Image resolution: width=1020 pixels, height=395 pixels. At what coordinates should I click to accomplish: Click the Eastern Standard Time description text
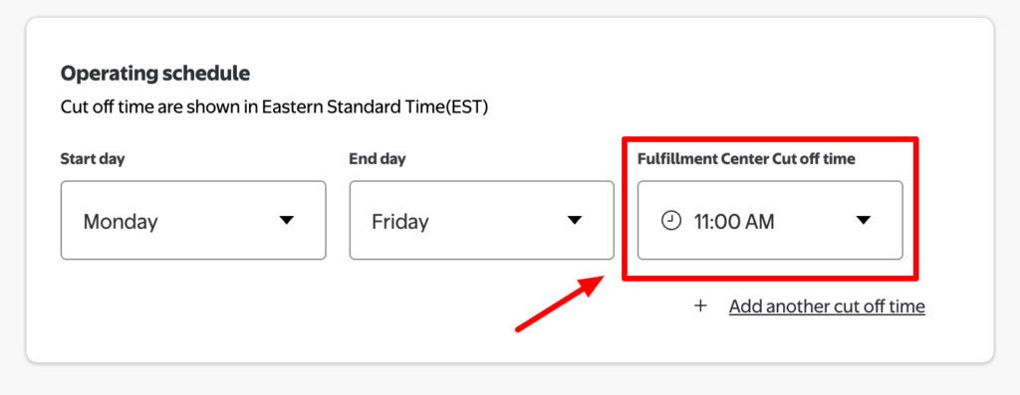point(274,107)
